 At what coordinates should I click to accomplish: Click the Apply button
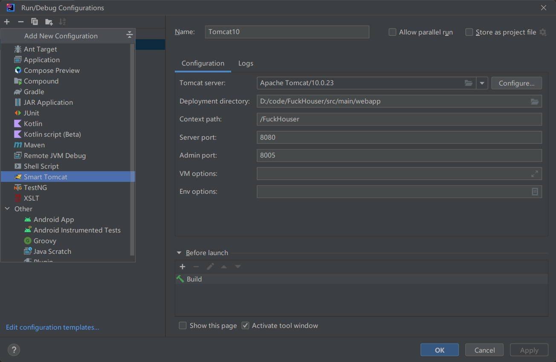[x=529, y=350]
